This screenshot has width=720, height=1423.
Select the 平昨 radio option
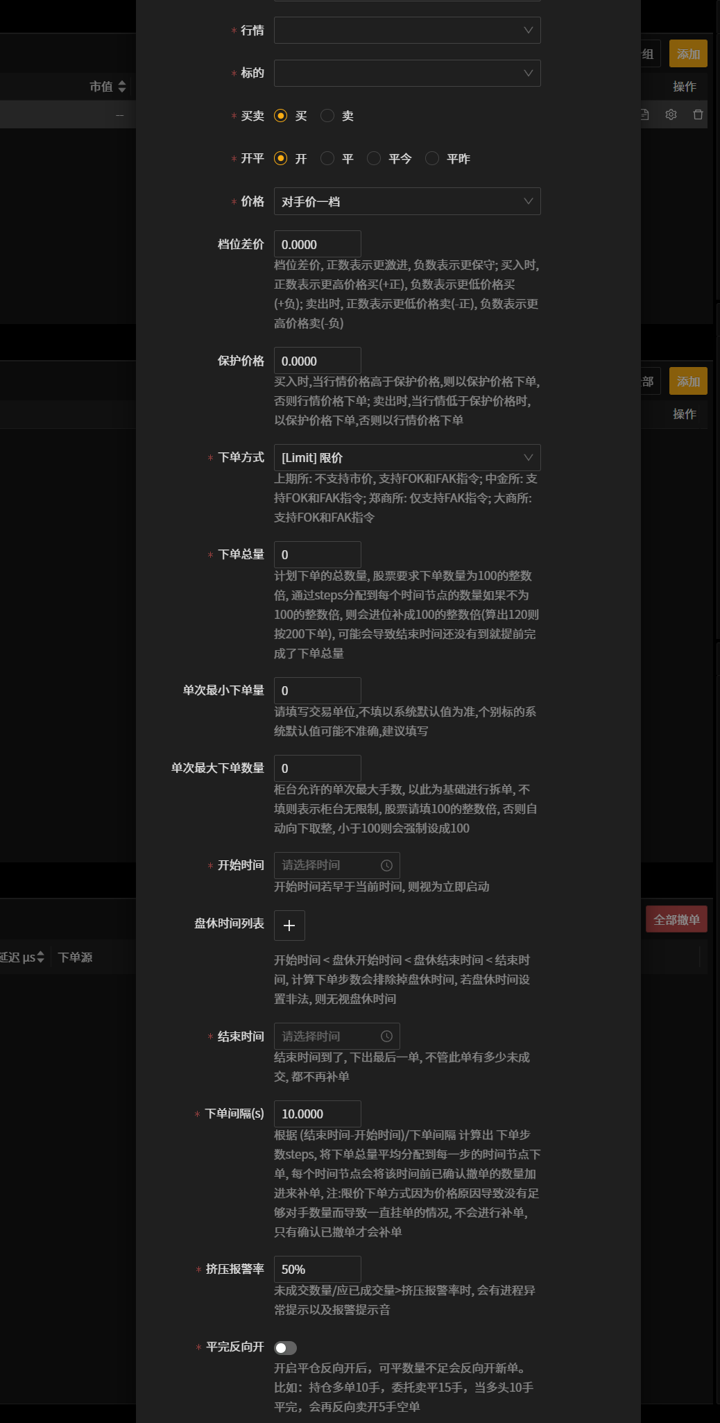(432, 159)
